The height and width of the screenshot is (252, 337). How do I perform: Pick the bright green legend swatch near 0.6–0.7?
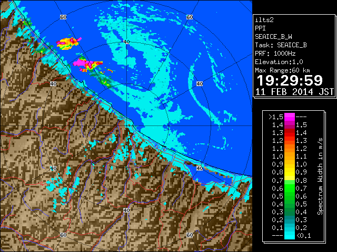290,188
